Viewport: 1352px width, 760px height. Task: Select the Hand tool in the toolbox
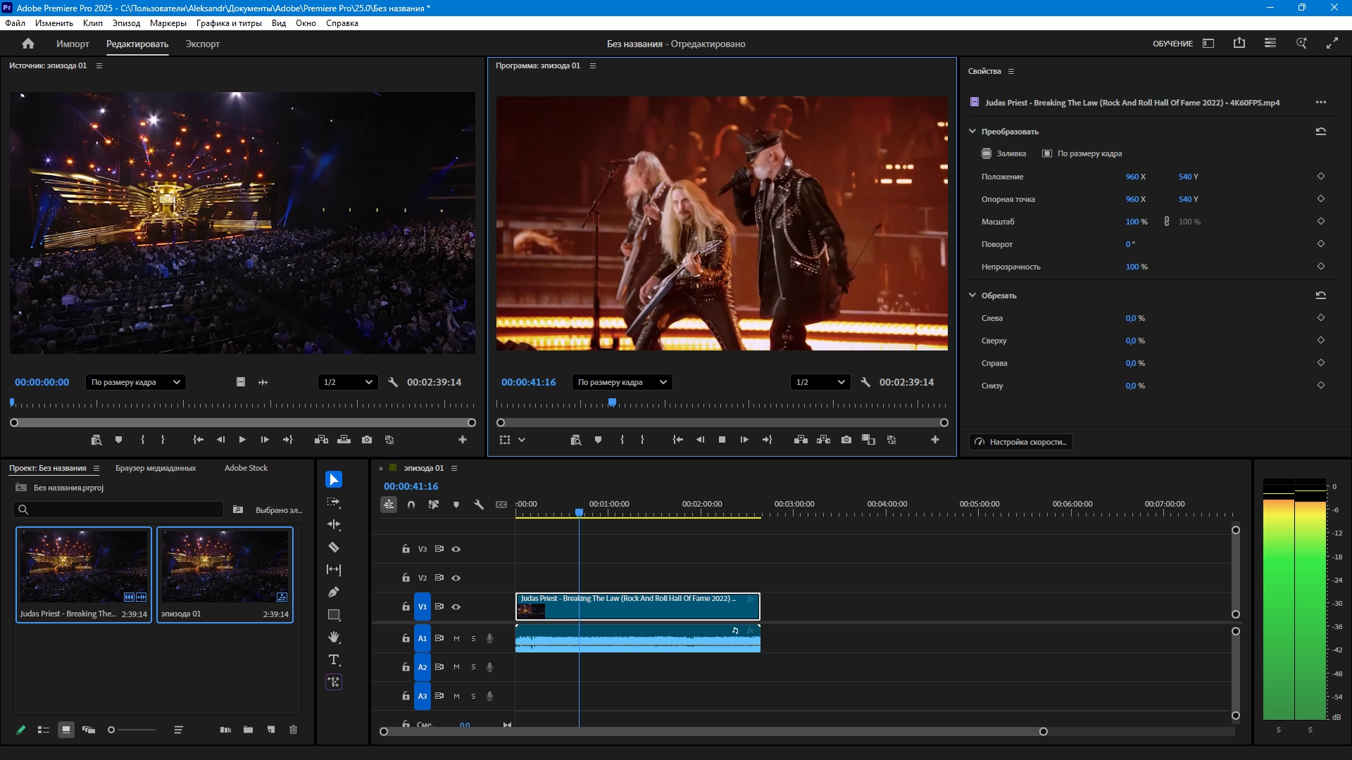tap(334, 637)
